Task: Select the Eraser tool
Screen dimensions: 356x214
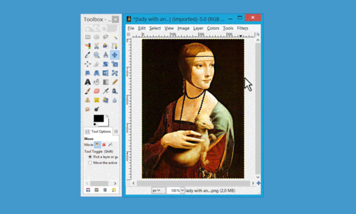Action: [x=97, y=91]
